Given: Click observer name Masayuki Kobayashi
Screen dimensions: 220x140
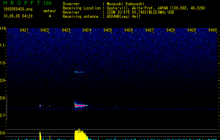Looking at the screenshot, I should point(126,4).
